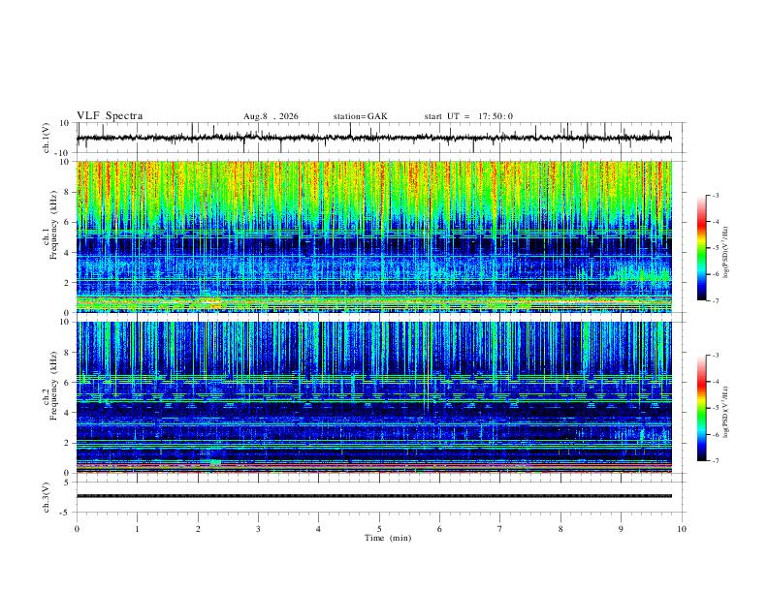Click the Time (min) axis label
Image resolution: width=768 pixels, height=593 pixels.
388,538
